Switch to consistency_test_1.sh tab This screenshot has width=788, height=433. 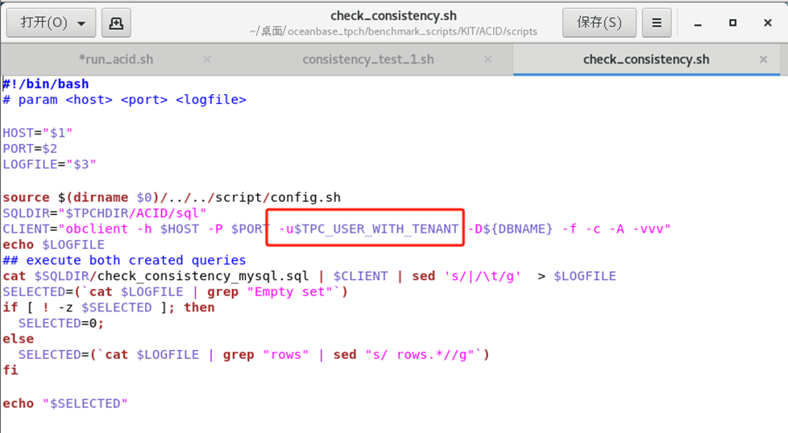tap(368, 60)
